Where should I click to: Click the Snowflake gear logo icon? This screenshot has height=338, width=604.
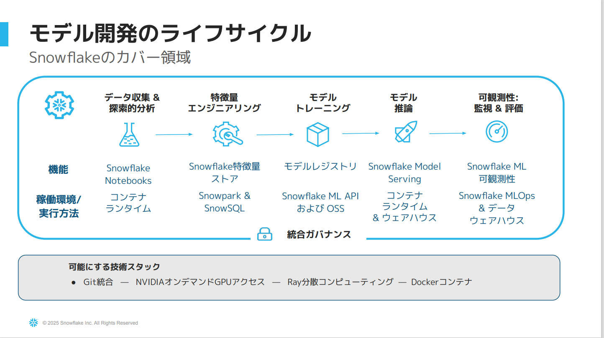click(59, 105)
